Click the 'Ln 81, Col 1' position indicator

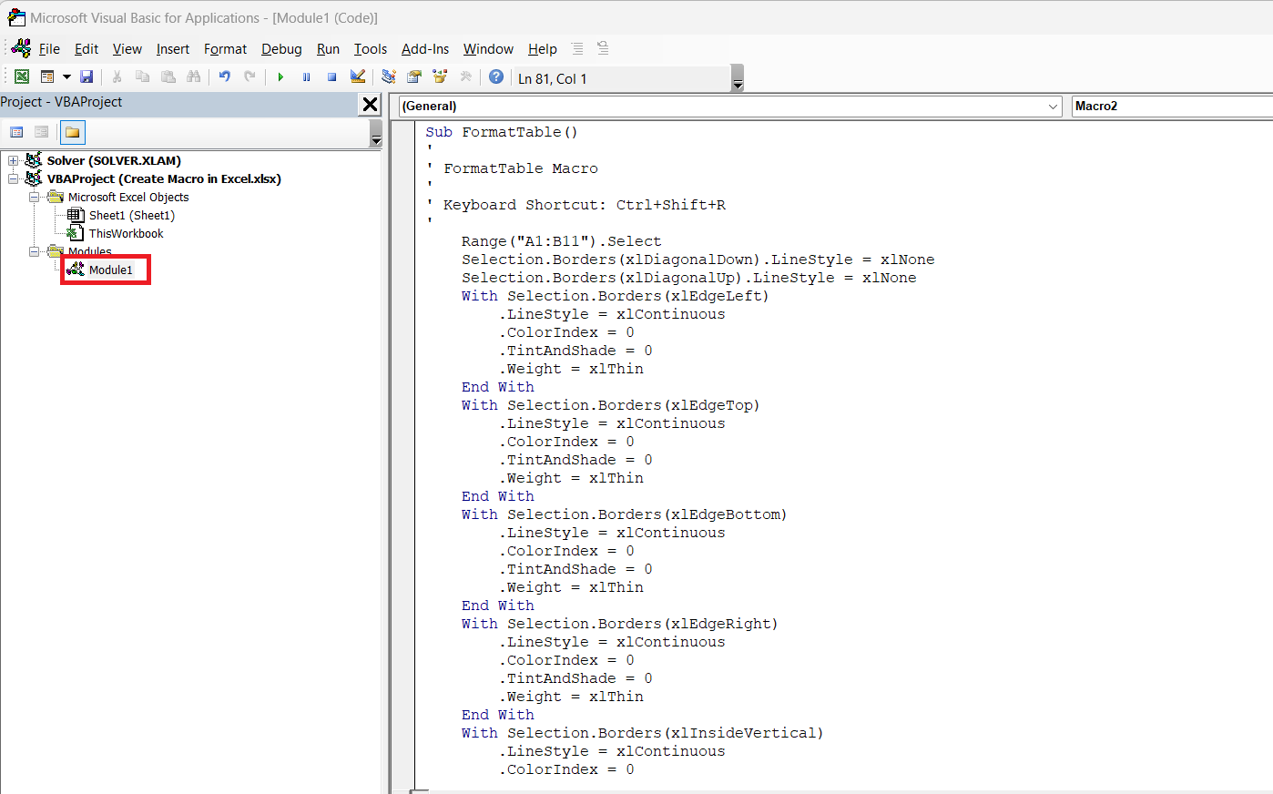553,78
